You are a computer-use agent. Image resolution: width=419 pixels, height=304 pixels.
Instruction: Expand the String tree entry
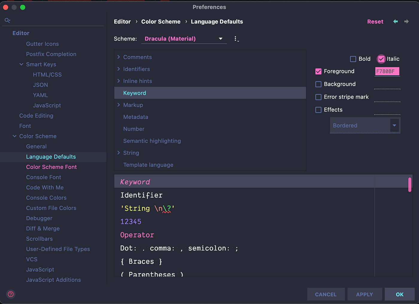pos(119,153)
